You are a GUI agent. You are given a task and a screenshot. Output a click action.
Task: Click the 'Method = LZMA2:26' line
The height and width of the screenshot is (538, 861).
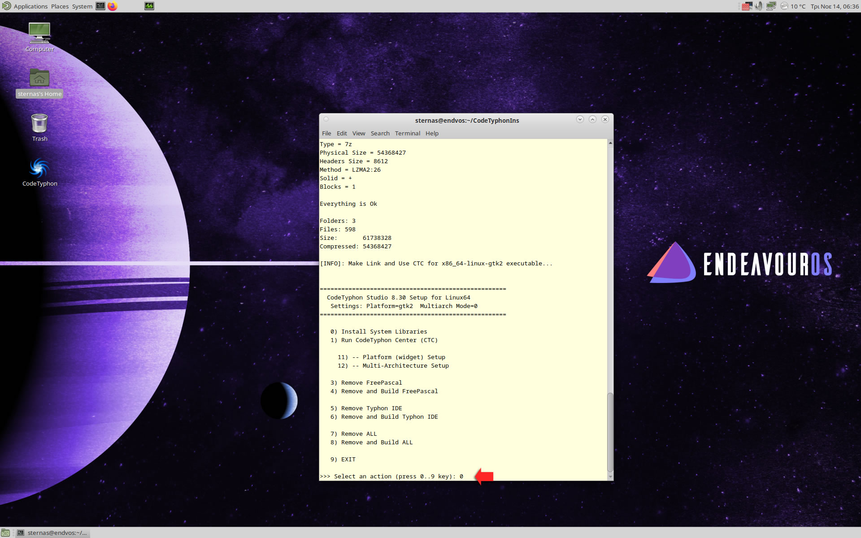(x=350, y=169)
